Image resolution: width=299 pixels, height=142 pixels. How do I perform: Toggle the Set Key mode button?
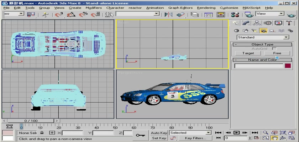(x=159, y=138)
